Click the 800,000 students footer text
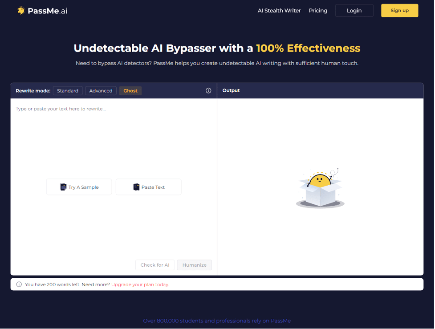 point(217,321)
